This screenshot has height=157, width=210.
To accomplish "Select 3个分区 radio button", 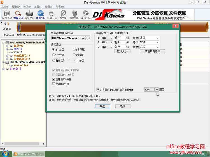I will pyautogui.click(x=53, y=49).
